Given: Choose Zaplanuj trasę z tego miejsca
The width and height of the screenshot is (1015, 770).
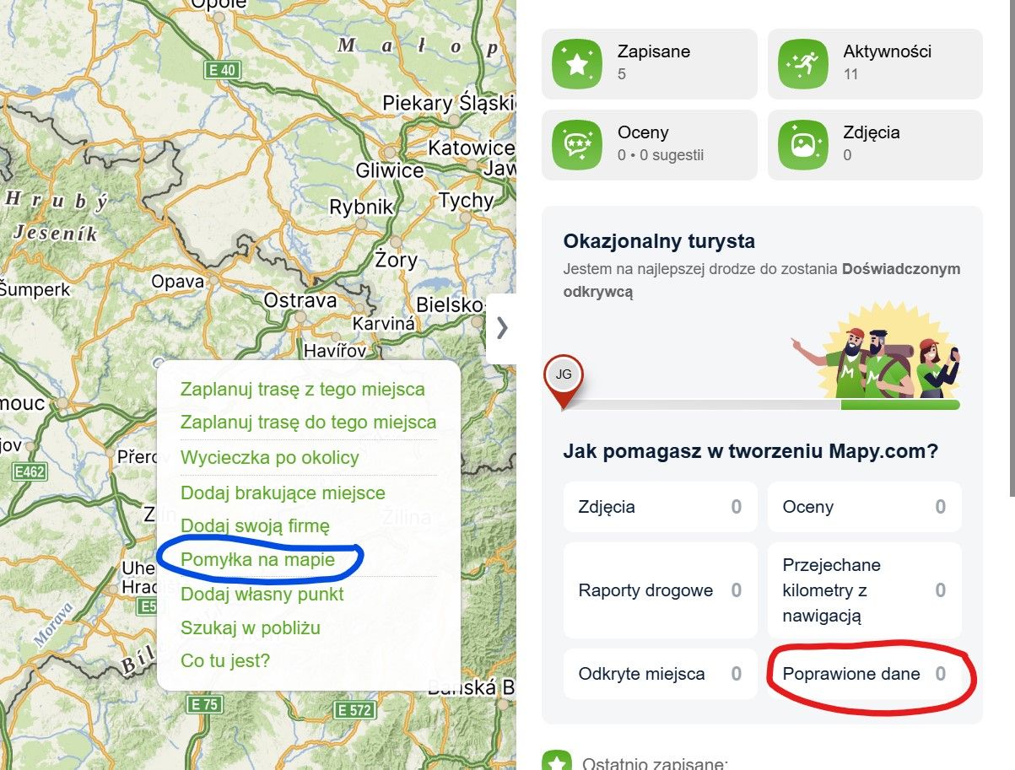Looking at the screenshot, I should pos(303,390).
